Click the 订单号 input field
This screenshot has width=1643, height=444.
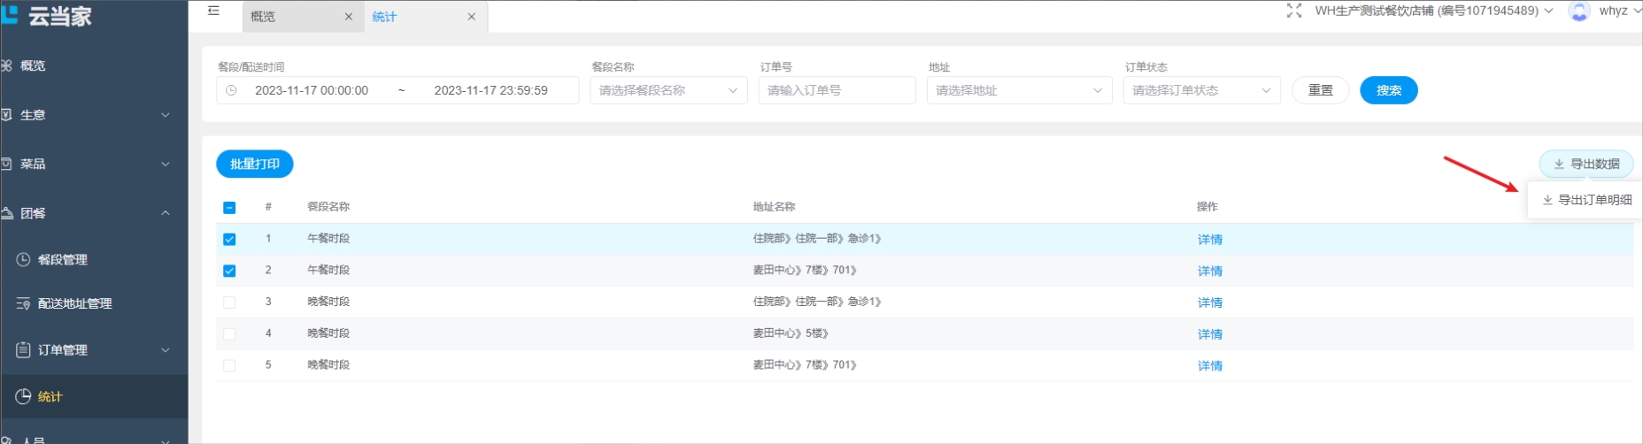click(837, 90)
